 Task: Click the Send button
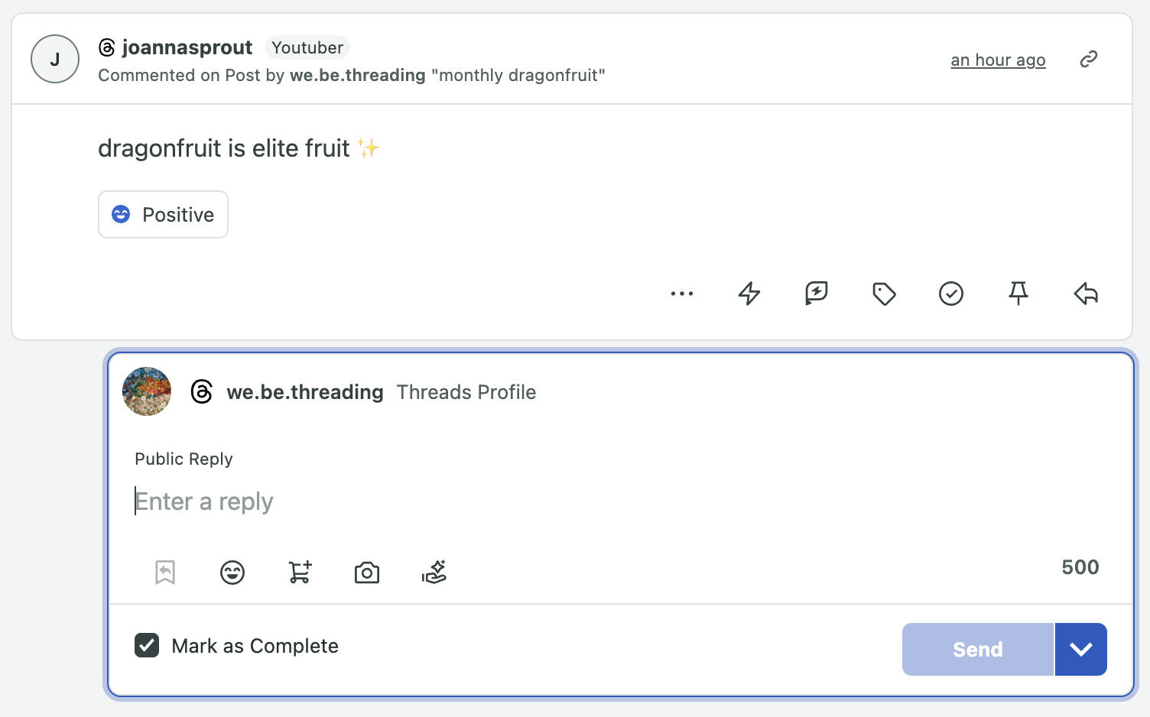point(978,649)
